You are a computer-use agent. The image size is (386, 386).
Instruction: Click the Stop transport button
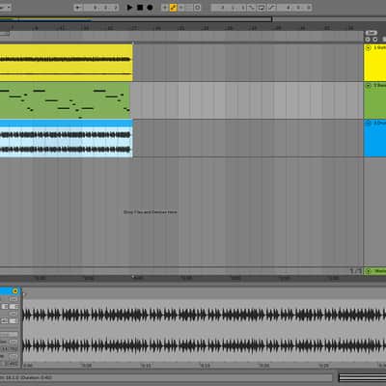tap(140, 8)
